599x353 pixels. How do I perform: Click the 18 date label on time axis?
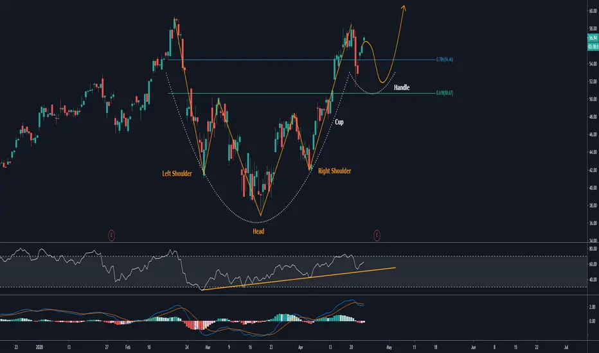[436, 347]
